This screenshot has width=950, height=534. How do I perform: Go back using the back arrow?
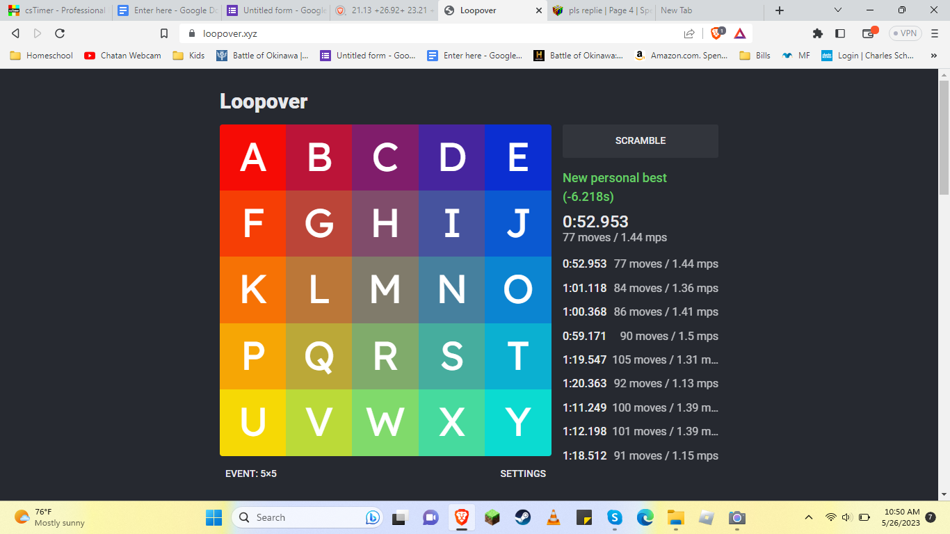15,33
